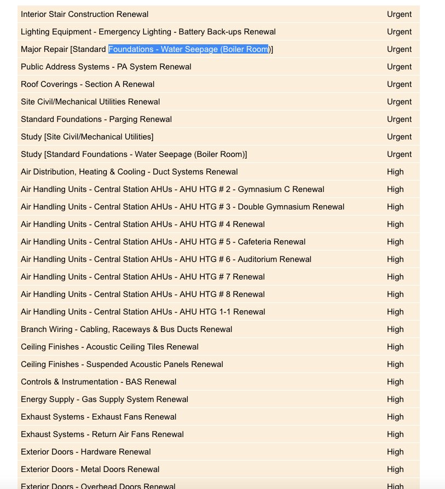Click 'Exterior Doors - Metal Doors Renewal'

pyautogui.click(x=90, y=469)
